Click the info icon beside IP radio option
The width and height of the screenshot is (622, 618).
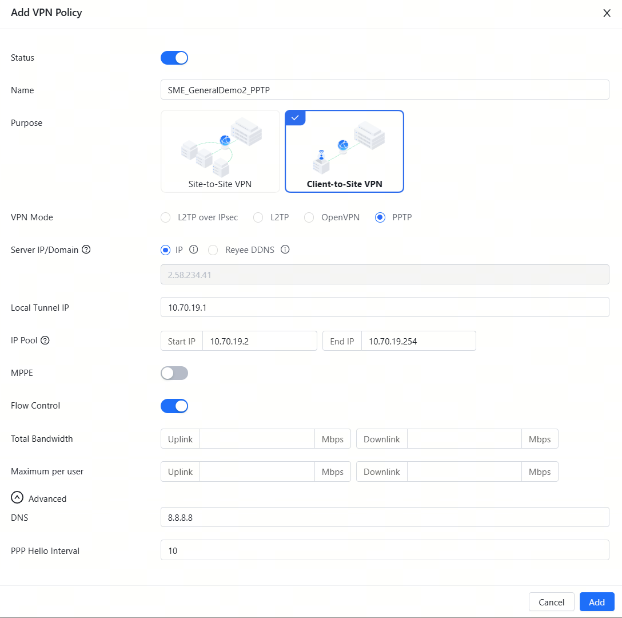193,249
